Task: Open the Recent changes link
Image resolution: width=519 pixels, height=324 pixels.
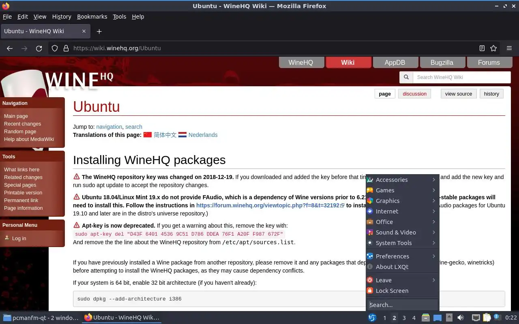Action: [x=22, y=124]
